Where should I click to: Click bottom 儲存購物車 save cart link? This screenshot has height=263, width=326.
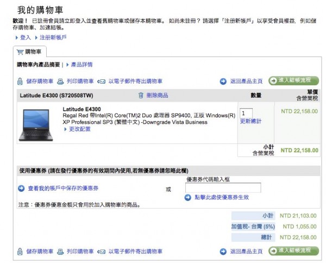tap(40, 252)
